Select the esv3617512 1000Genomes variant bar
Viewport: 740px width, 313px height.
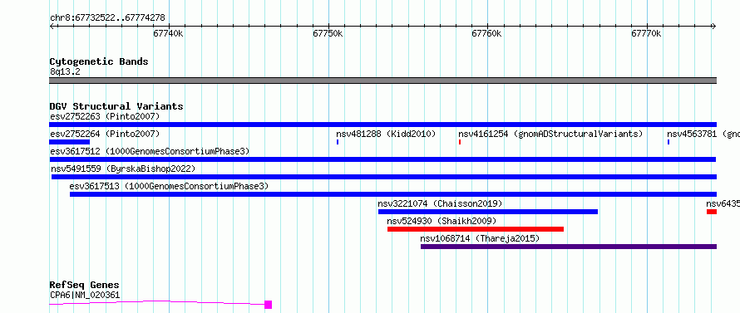tap(382, 159)
